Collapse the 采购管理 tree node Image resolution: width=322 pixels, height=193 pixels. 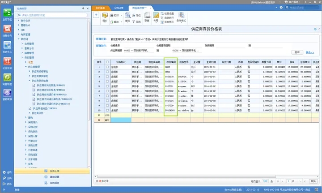click(x=22, y=57)
